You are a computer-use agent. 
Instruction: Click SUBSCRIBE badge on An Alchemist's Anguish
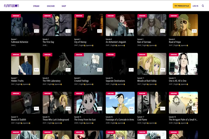(111, 16)
